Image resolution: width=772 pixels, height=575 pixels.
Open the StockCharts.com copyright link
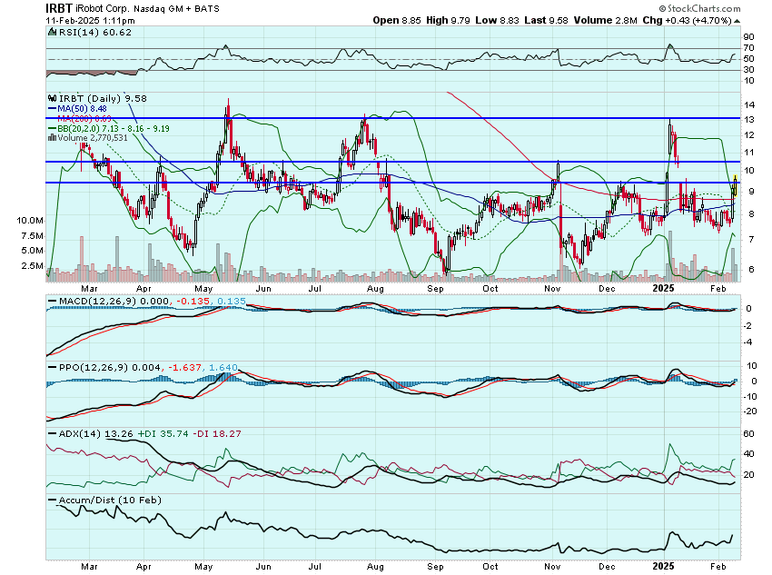pyautogui.click(x=699, y=8)
